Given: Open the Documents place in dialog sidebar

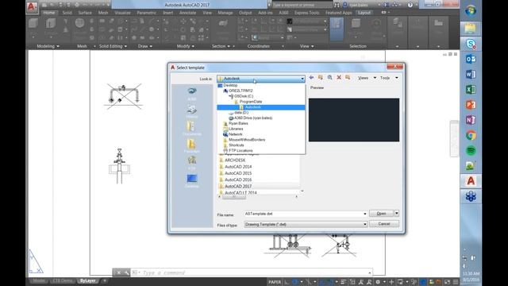Looking at the screenshot, I should 192,129.
